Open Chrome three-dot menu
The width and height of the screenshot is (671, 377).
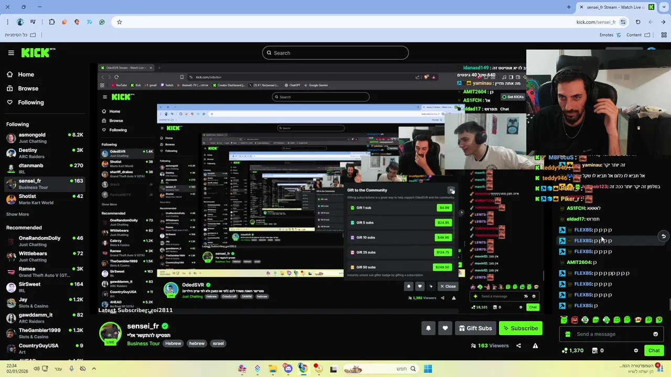7,22
